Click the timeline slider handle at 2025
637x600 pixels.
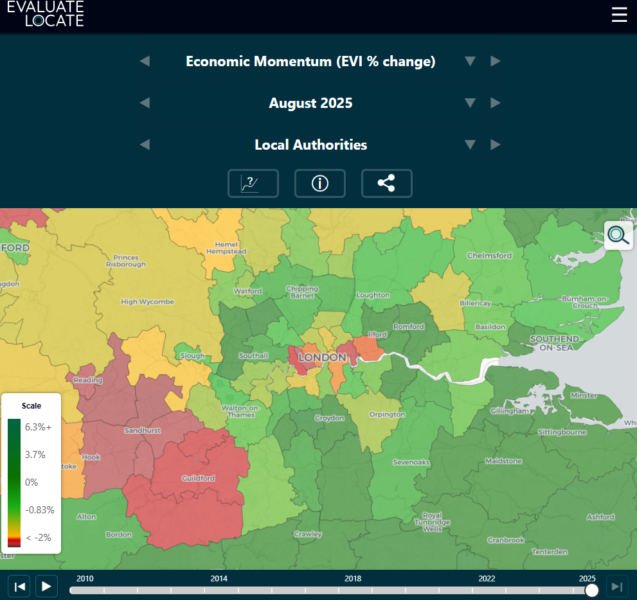pyautogui.click(x=592, y=590)
